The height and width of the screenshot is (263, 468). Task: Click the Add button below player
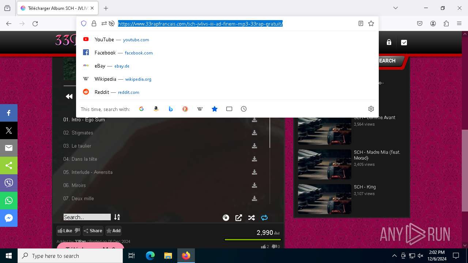click(113, 230)
